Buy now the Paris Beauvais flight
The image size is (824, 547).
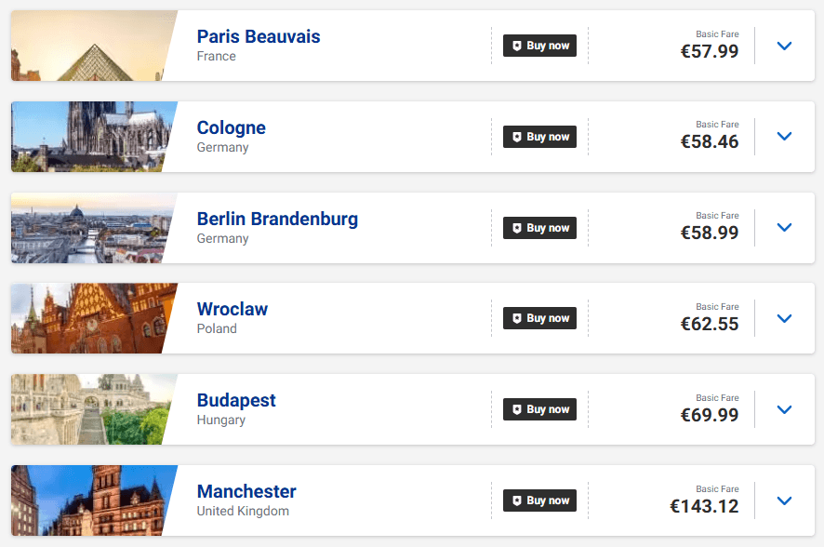point(539,46)
